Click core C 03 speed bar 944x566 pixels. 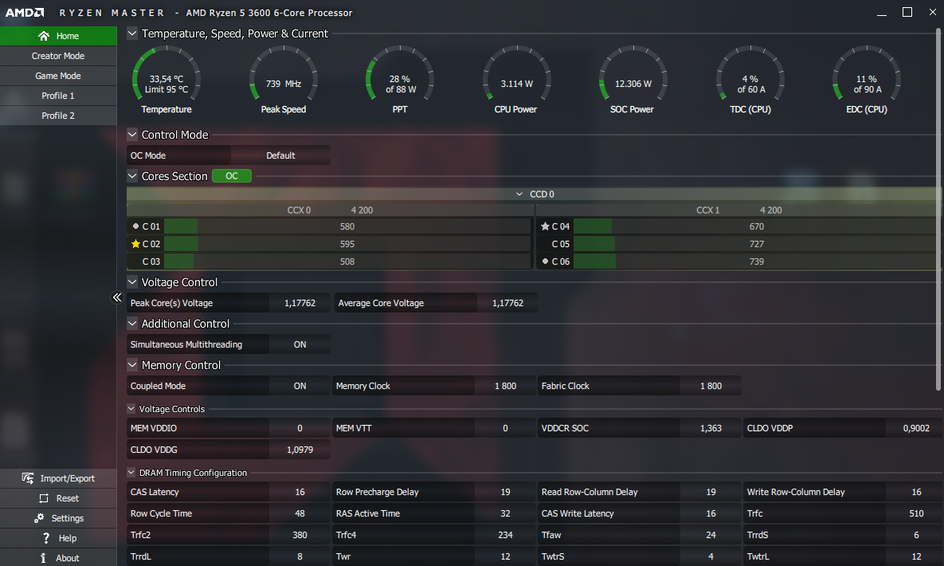(347, 261)
